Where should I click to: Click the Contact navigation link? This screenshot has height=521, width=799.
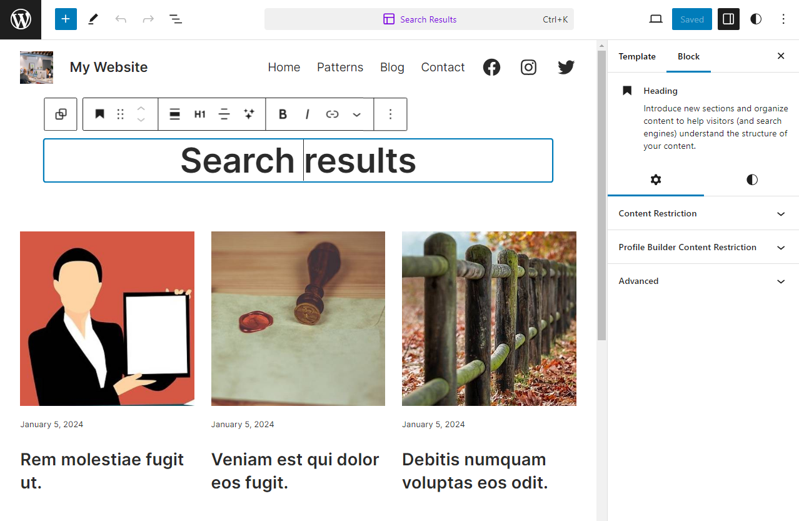click(443, 68)
